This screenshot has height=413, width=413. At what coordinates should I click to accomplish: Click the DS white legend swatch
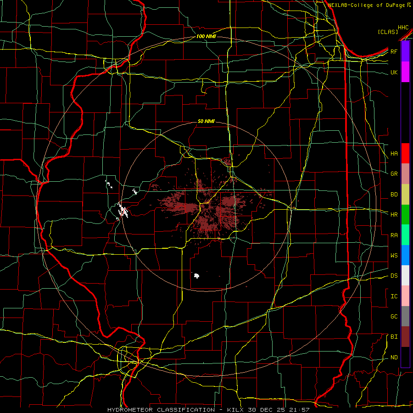coord(405,275)
